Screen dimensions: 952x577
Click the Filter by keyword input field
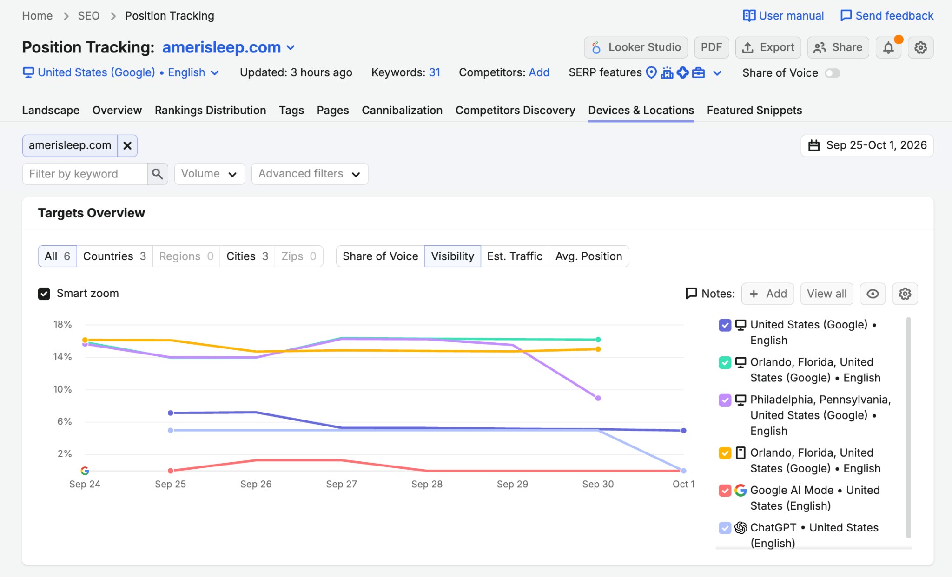[85, 174]
